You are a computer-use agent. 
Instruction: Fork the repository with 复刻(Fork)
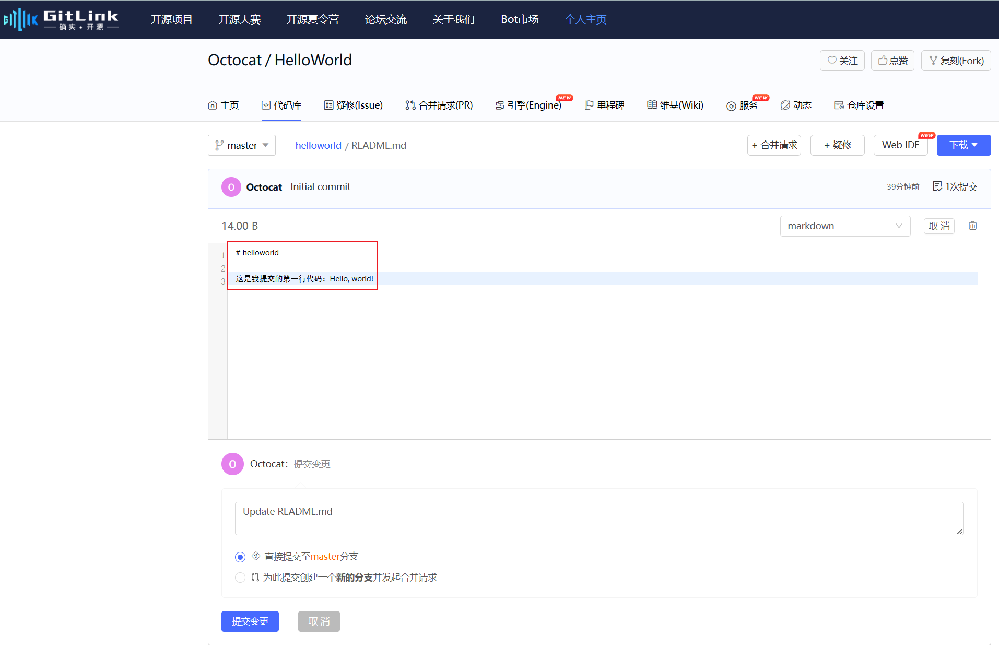956,61
